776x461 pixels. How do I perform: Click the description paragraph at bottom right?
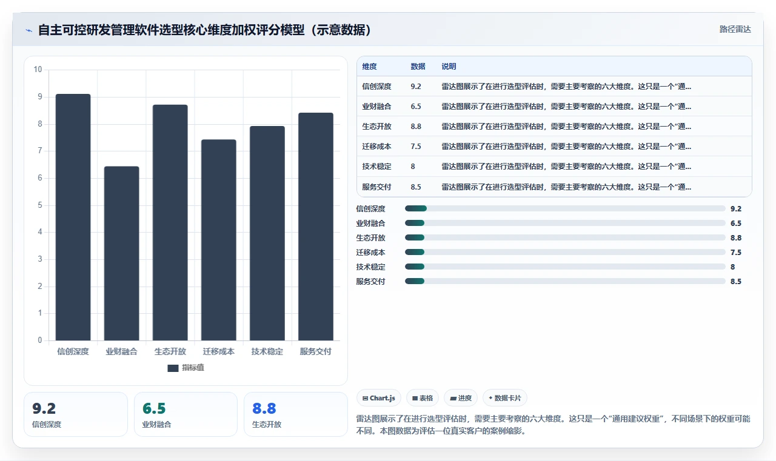(554, 425)
